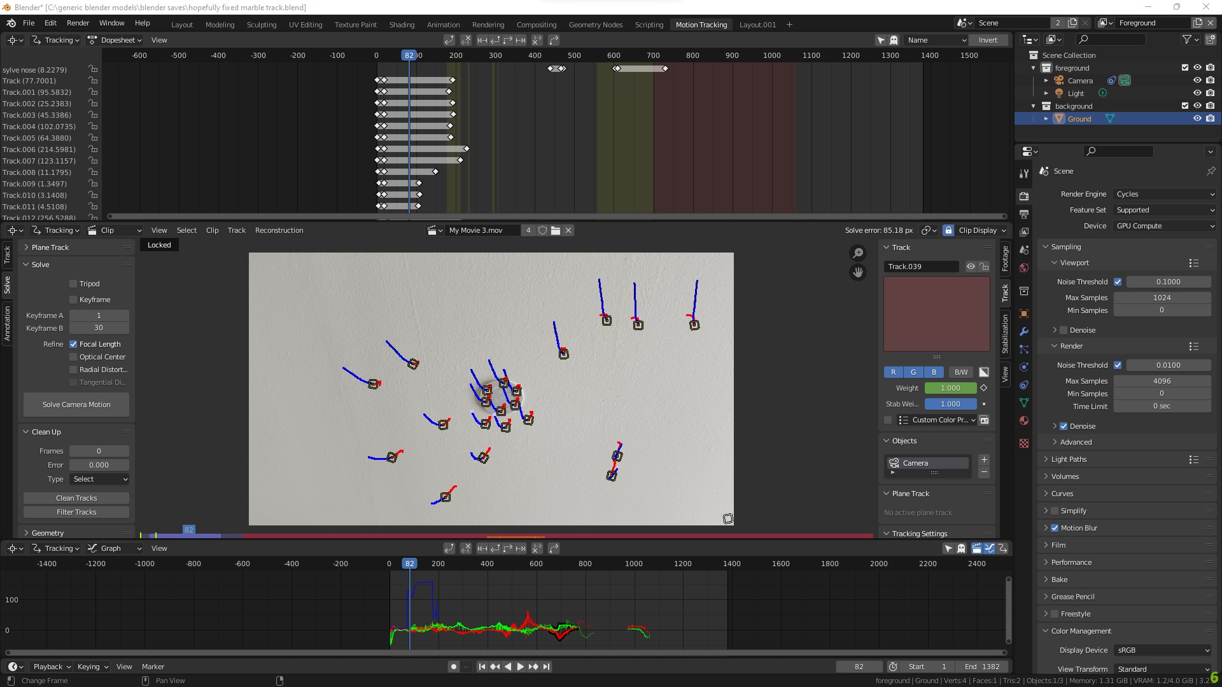This screenshot has height=687, width=1222.
Task: Click the Blender logo menu icon
Action: (11, 23)
